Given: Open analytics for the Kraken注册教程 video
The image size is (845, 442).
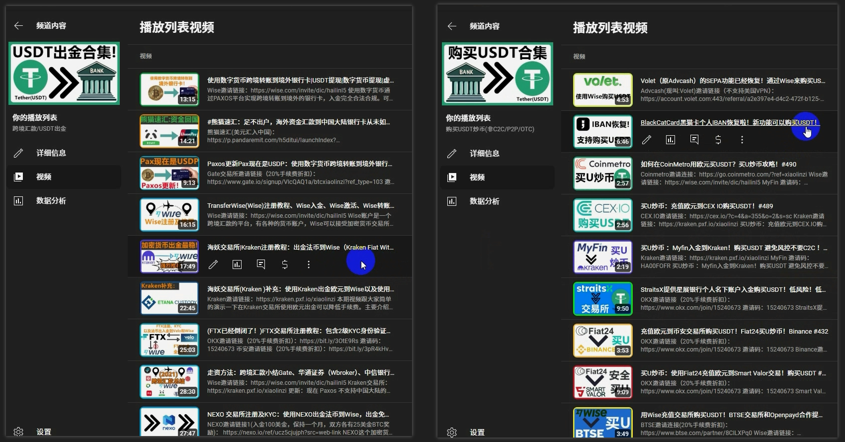Looking at the screenshot, I should pyautogui.click(x=237, y=265).
